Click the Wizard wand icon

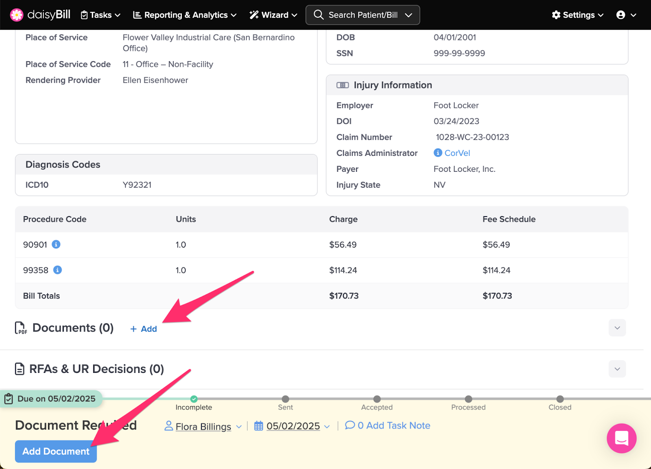254,15
